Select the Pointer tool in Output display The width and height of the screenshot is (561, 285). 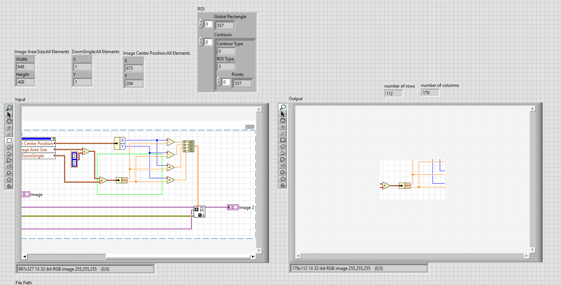coord(283,114)
